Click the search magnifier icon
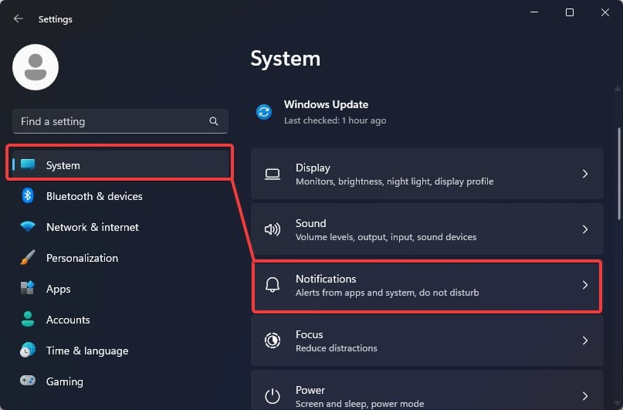Screen dimensions: 623x410 (x=214, y=121)
